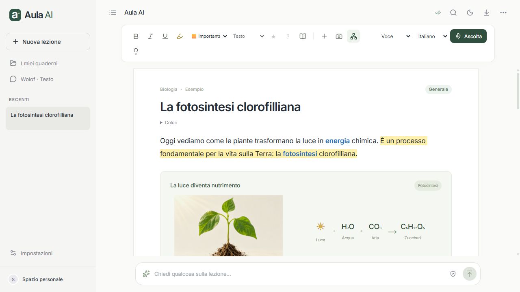
Task: Click the sun Luce icon in the formula
Action: 321,227
